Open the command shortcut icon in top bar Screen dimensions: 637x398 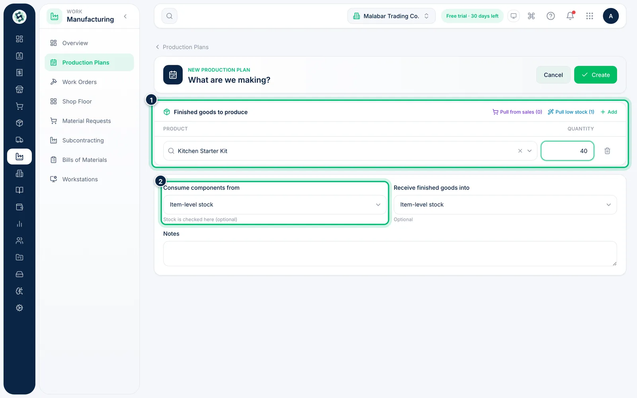coord(531,16)
